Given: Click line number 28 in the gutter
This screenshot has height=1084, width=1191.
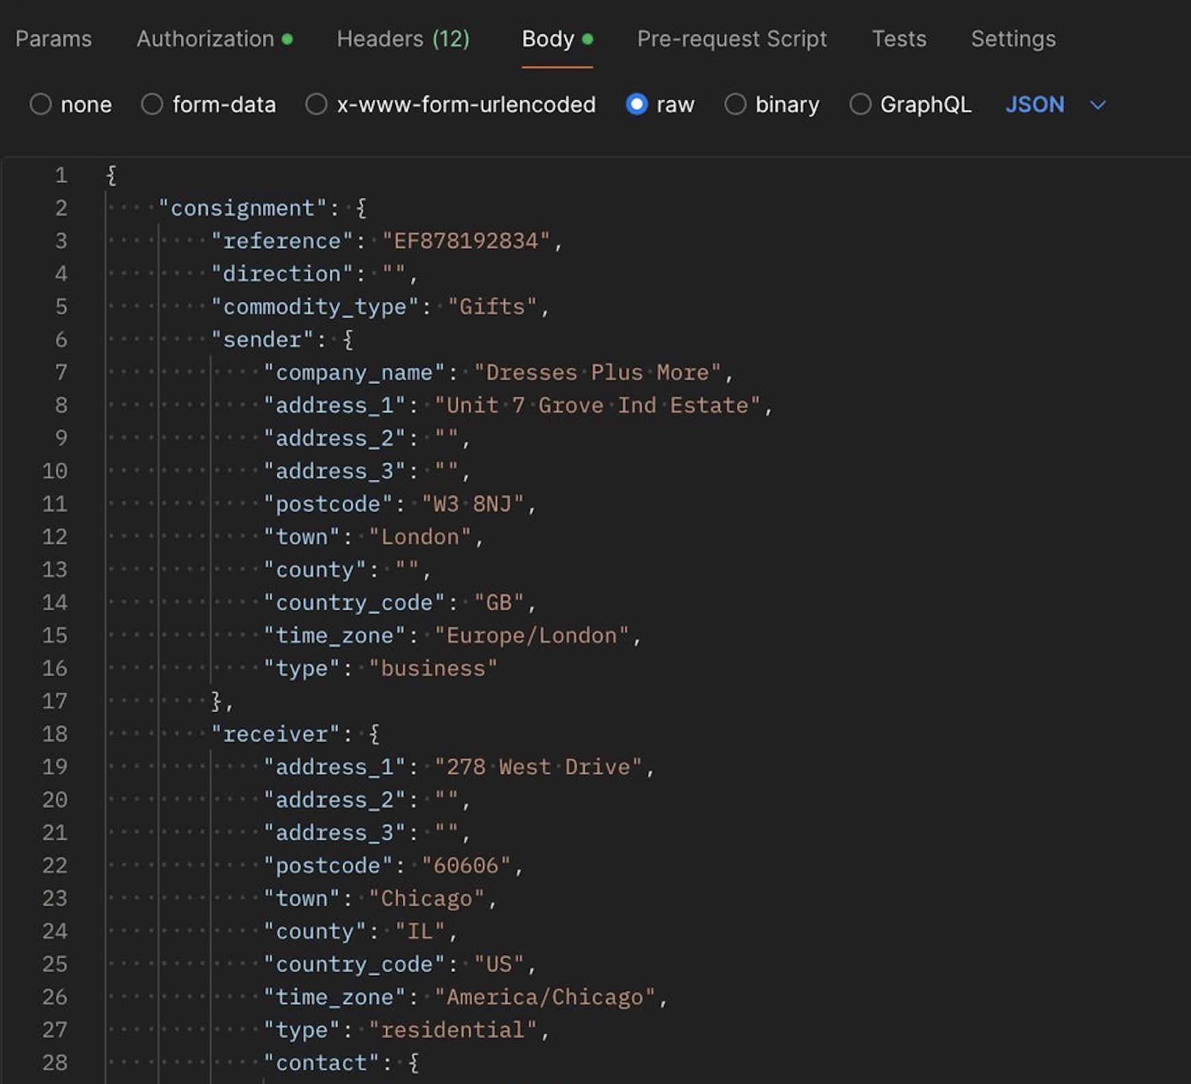Looking at the screenshot, I should point(55,1062).
